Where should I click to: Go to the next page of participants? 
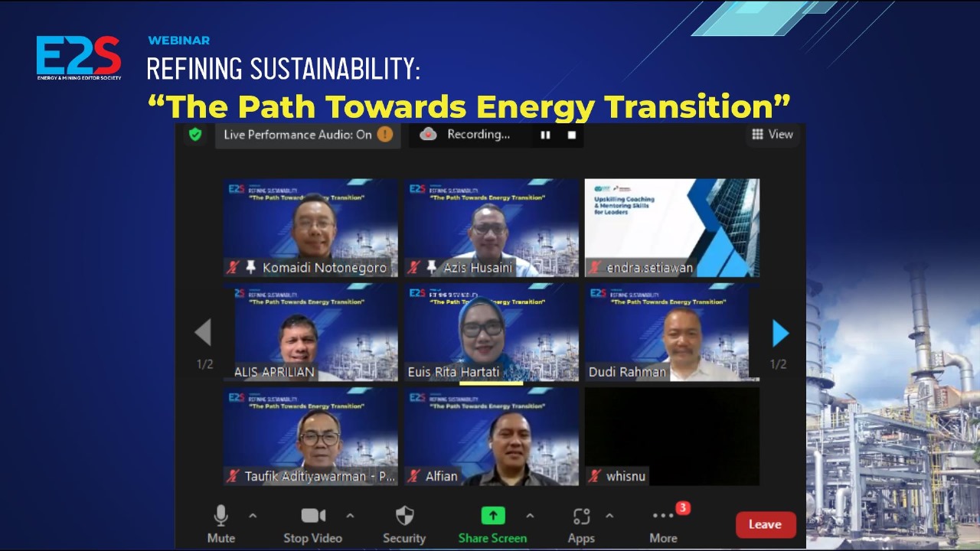coord(779,333)
